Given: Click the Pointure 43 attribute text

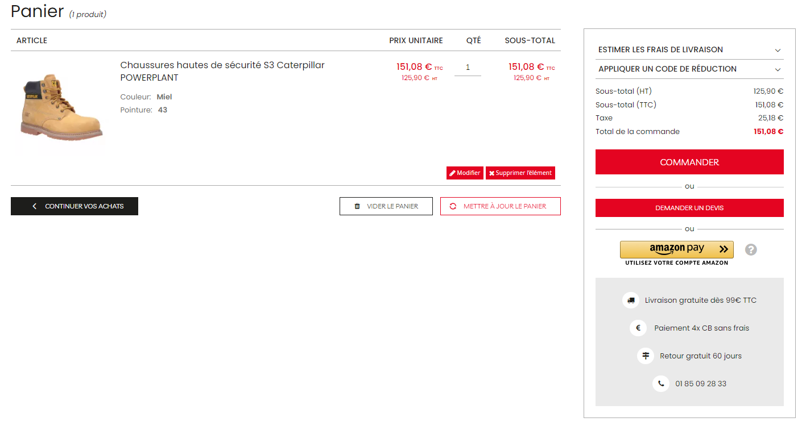Looking at the screenshot, I should 144,110.
